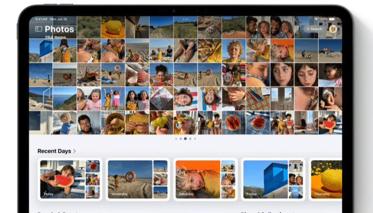Open the toddler in blue shirt photo
373x213 pixels.
(64, 122)
